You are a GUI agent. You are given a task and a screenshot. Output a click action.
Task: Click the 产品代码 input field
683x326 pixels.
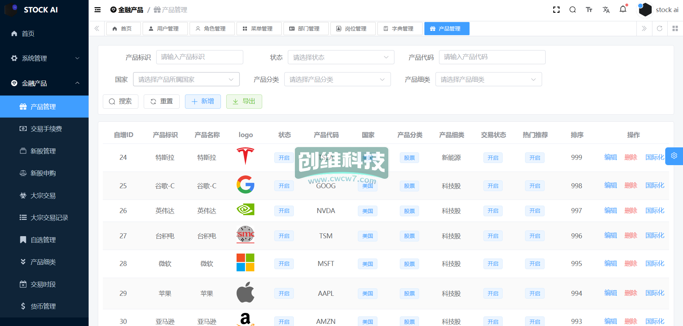492,57
